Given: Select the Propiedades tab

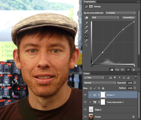Looking at the screenshot, I should (90, 2).
